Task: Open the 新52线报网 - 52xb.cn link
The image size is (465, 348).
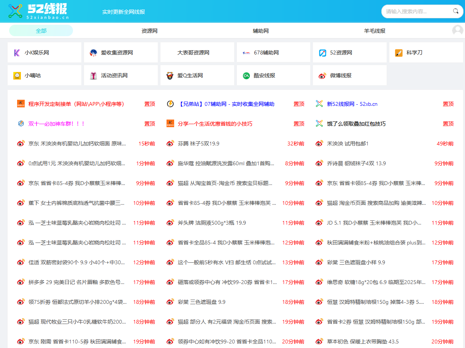Action: click(352, 104)
